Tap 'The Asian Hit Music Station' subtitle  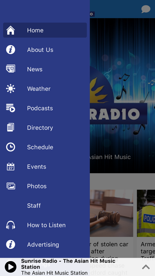tap(54, 273)
